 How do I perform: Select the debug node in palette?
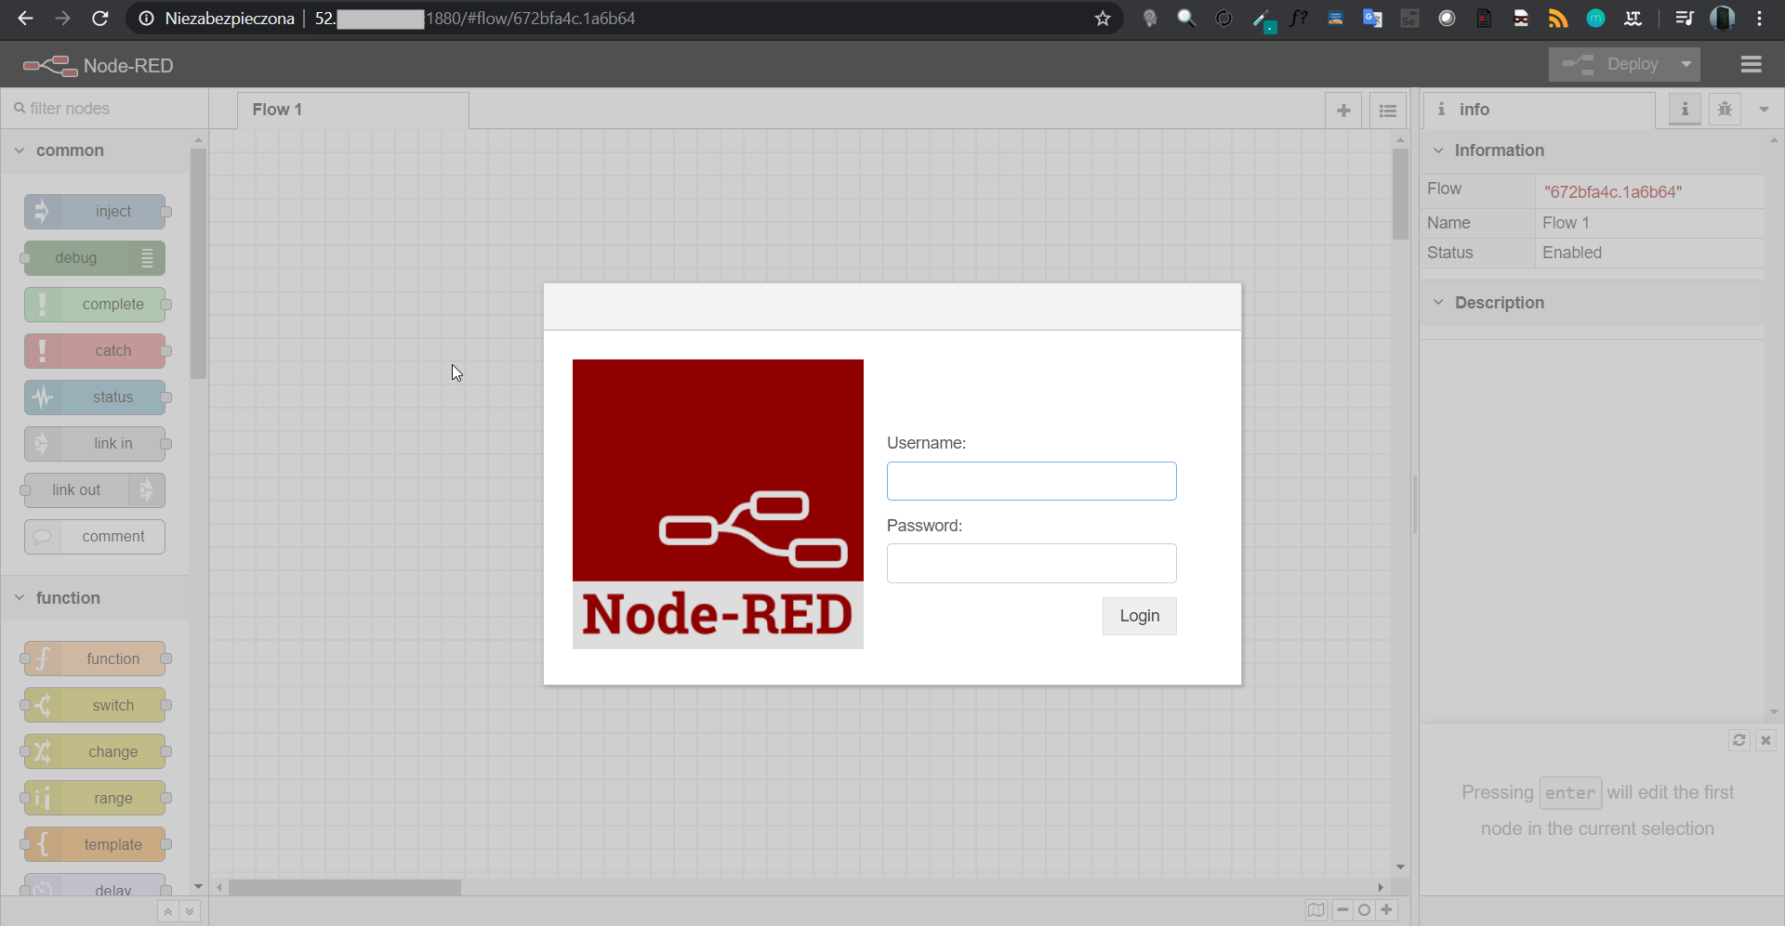point(95,258)
